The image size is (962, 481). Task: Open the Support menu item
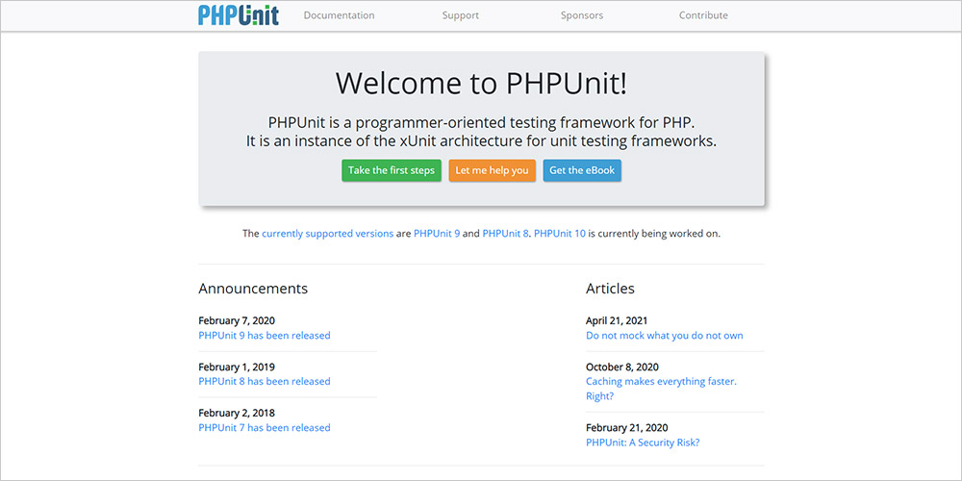(x=460, y=15)
